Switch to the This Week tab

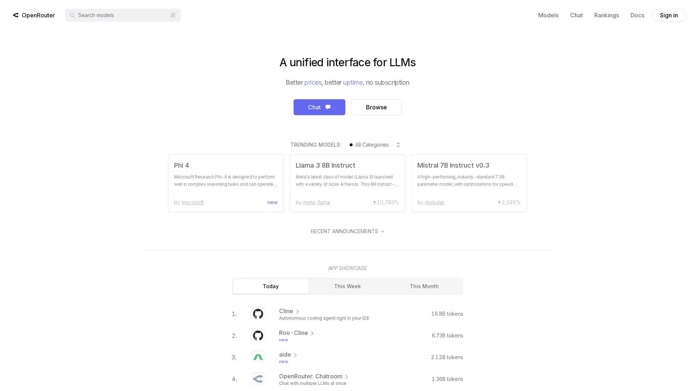click(347, 286)
